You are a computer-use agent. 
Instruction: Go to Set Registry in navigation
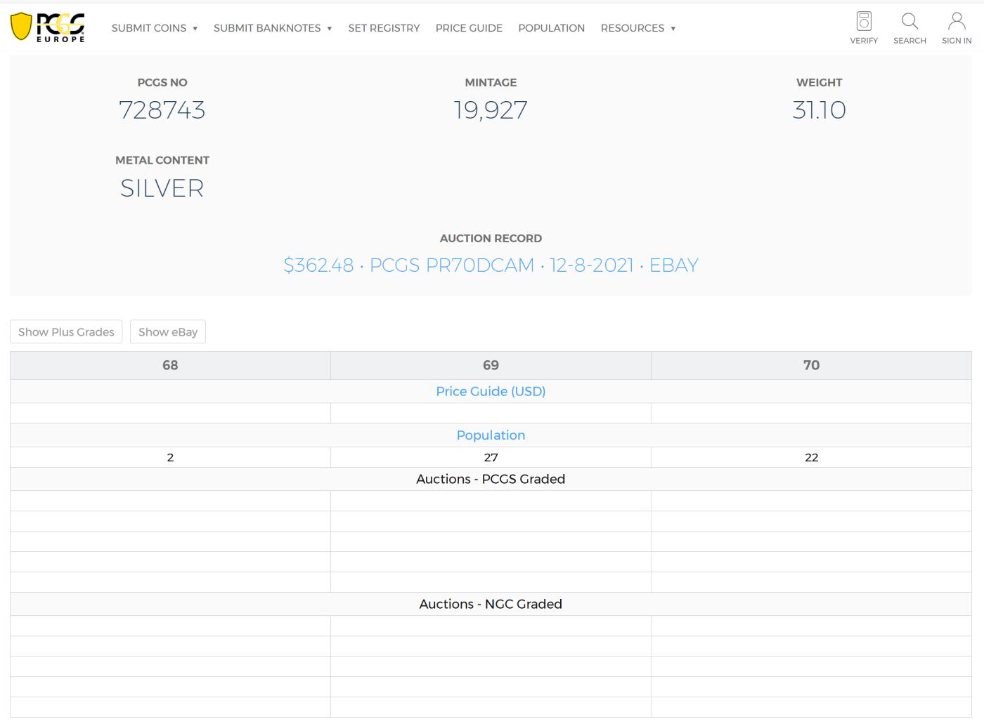[x=384, y=28]
